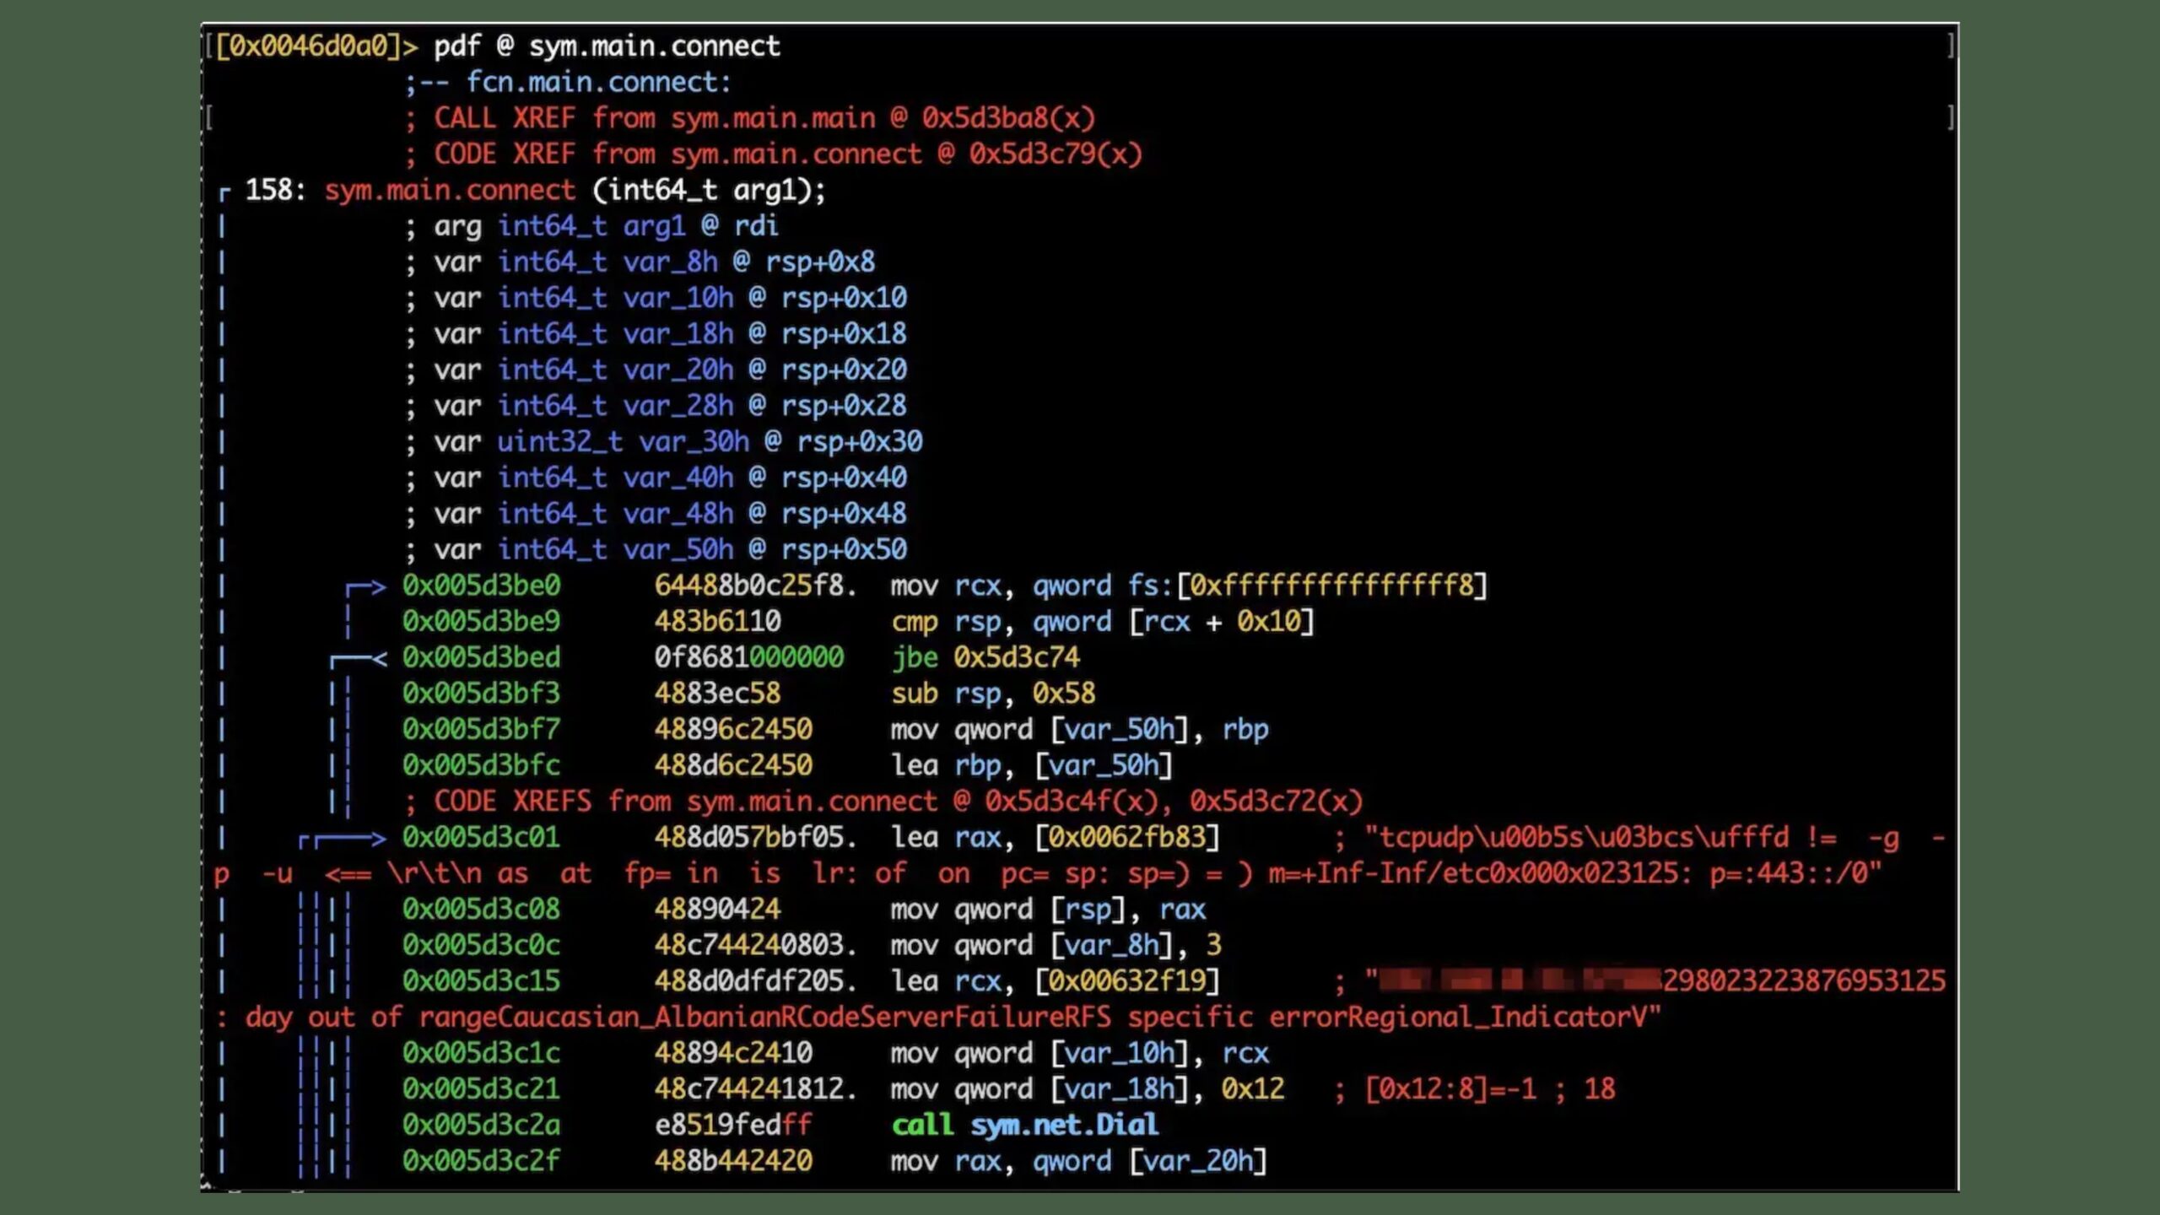Select variable var_40h @ rsp+0x40
The width and height of the screenshot is (2160, 1215).
(x=764, y=478)
